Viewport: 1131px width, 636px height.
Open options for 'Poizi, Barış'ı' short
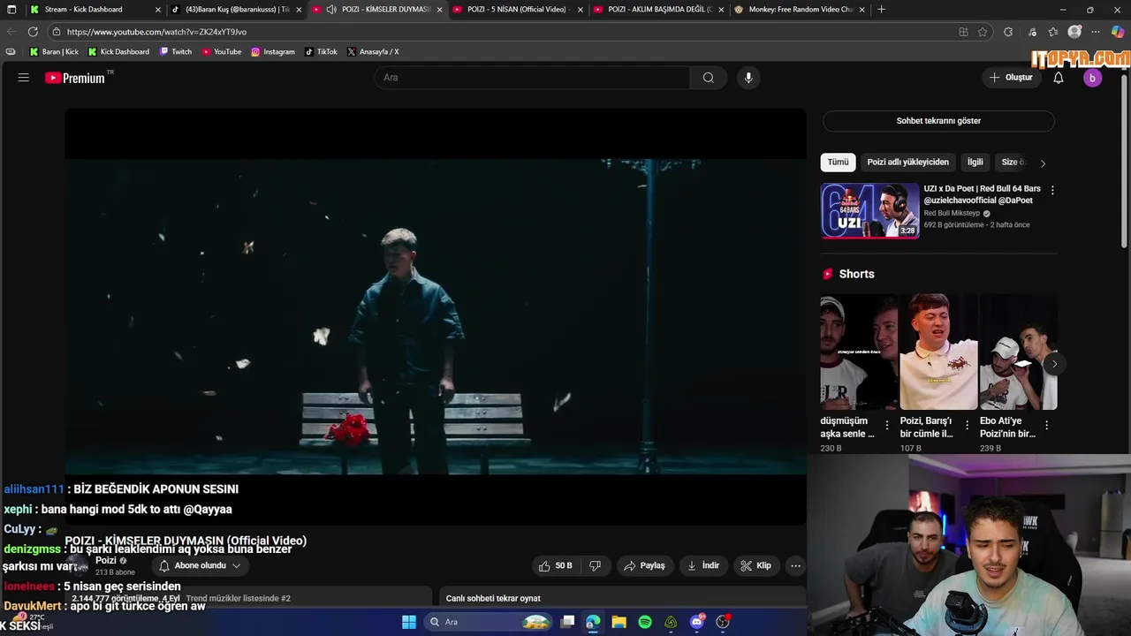967,426
